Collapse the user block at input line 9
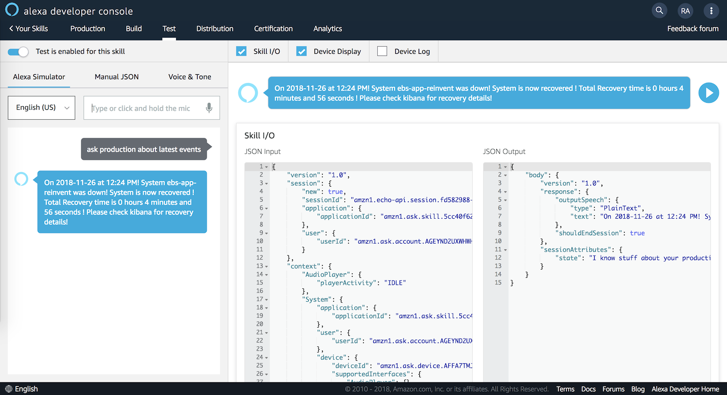Viewport: 727px width, 395px height. coord(267,233)
